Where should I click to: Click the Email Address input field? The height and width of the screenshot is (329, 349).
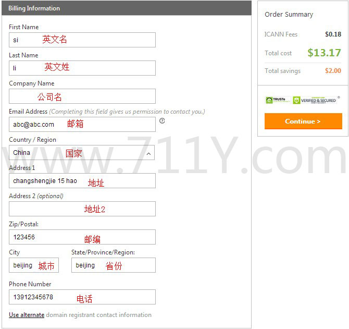point(82,125)
